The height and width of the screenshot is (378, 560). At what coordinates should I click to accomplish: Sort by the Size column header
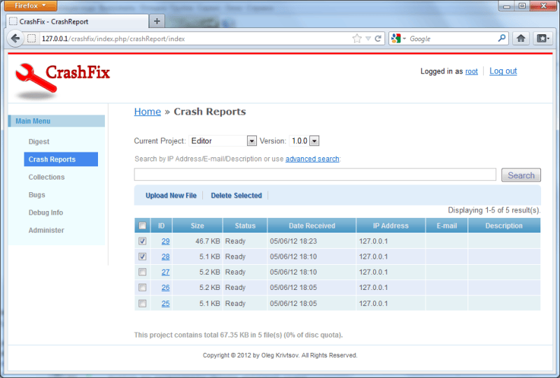(197, 226)
